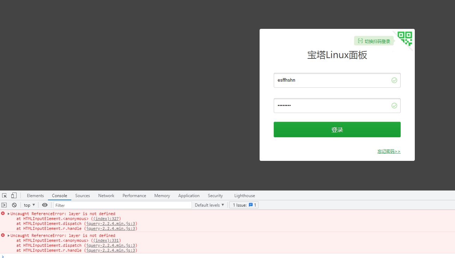This screenshot has width=455, height=258.
Task: Switch to the Console tab
Action: (x=60, y=196)
